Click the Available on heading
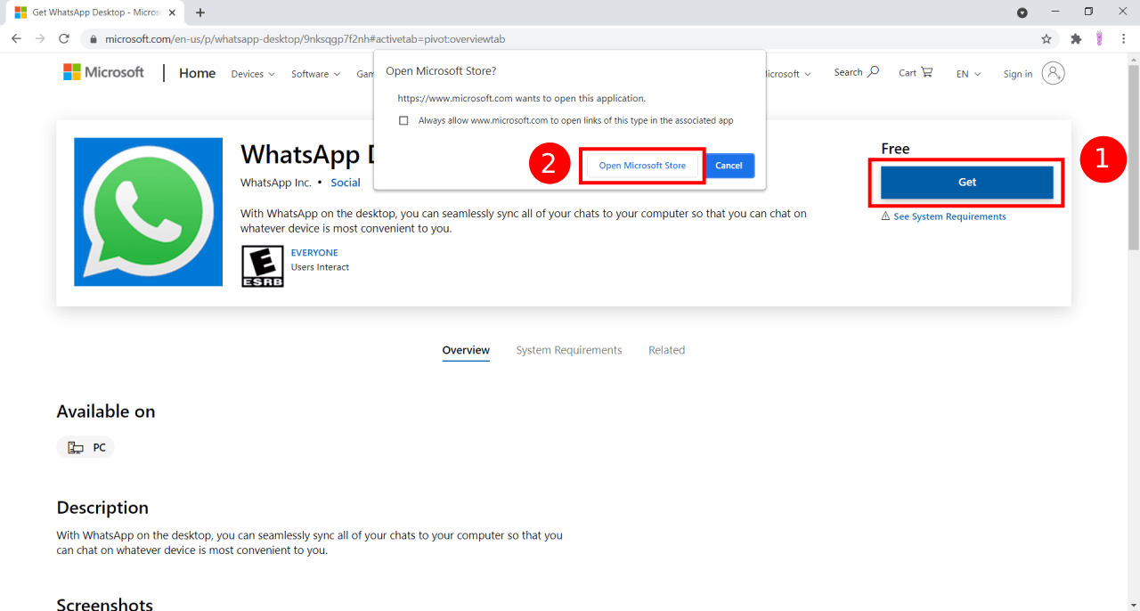The height and width of the screenshot is (611, 1140). coord(106,411)
